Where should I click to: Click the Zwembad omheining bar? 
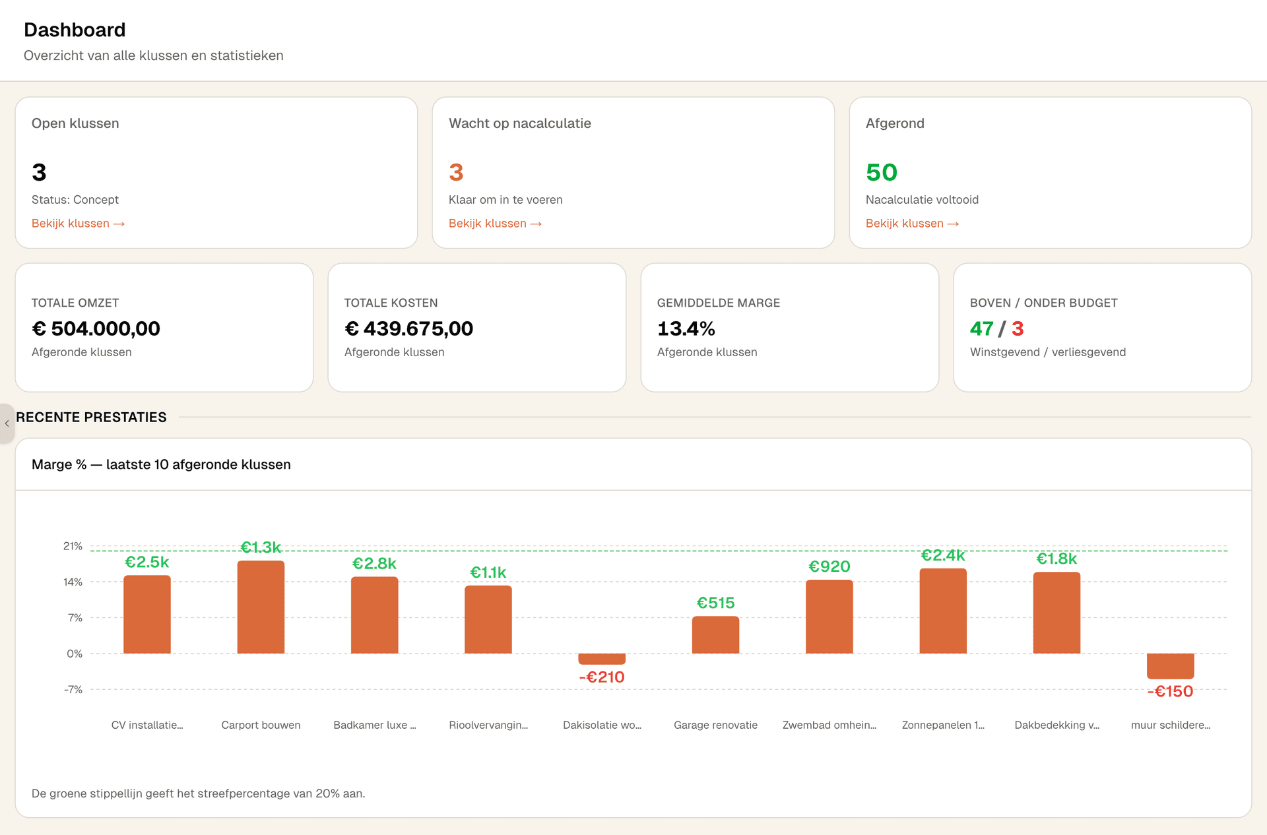829,617
